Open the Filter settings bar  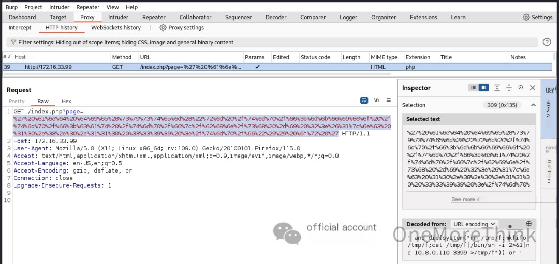(272, 43)
